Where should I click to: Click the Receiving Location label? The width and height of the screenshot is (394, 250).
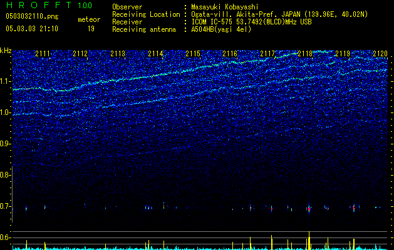click(146, 14)
